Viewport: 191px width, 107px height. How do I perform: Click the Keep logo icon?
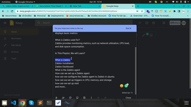click(12, 23)
